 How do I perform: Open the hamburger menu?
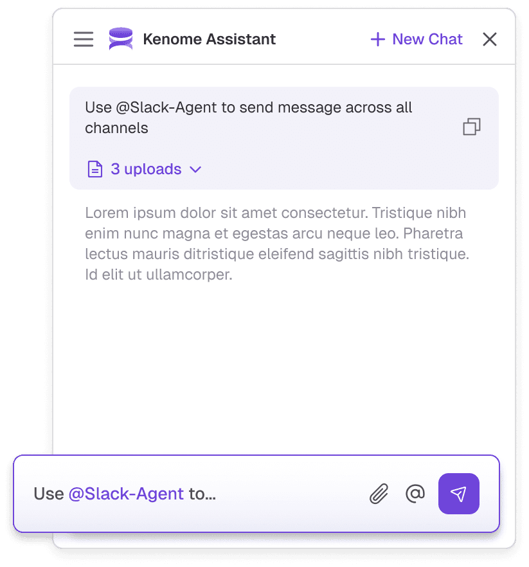84,39
